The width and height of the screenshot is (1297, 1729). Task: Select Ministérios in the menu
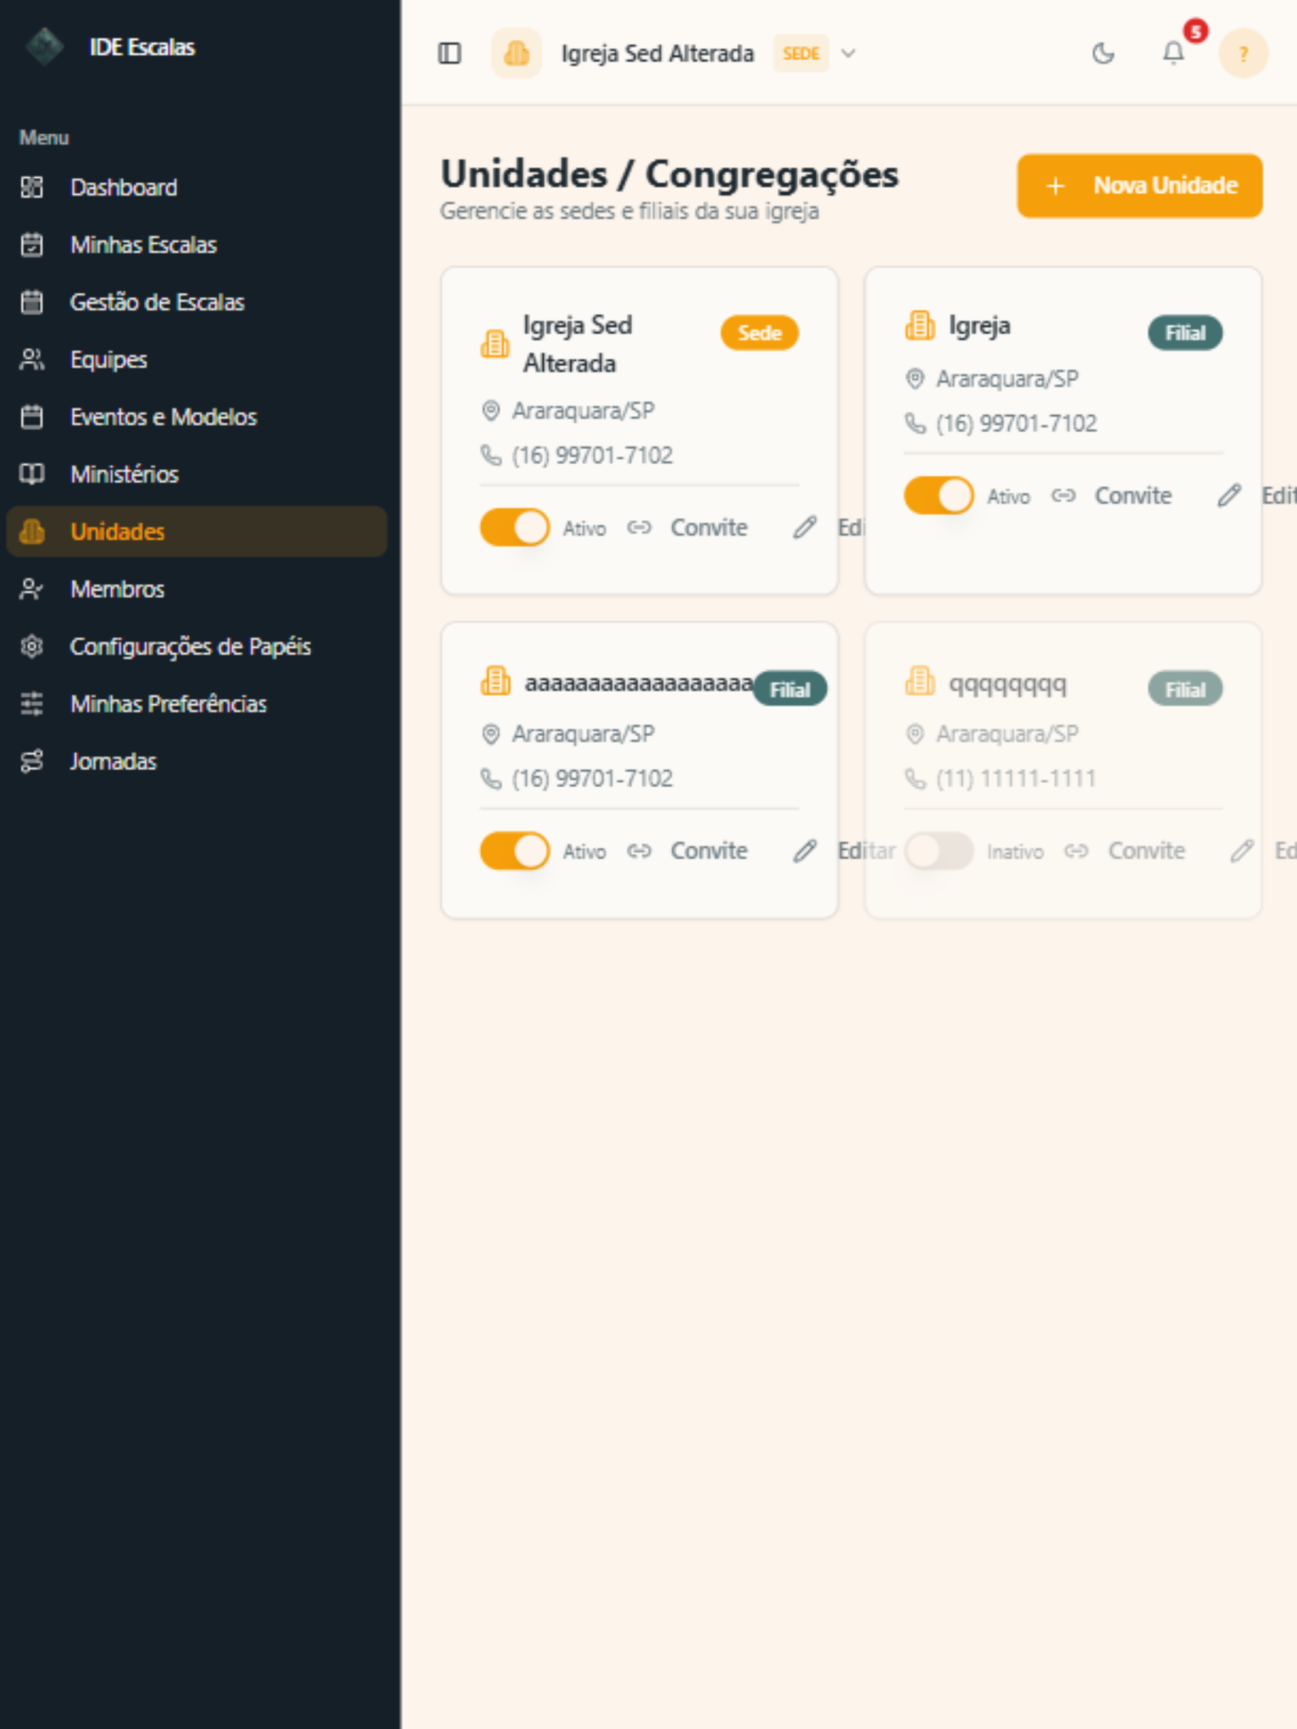coord(196,474)
